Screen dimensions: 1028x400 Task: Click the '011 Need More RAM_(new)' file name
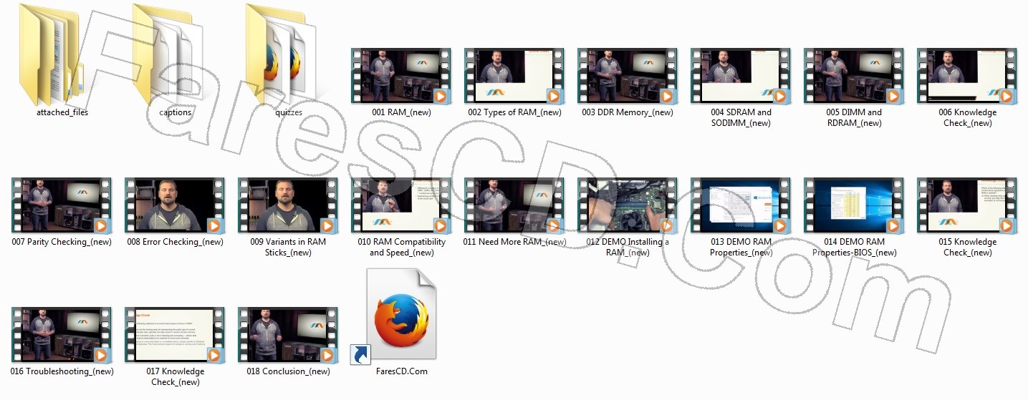514,242
